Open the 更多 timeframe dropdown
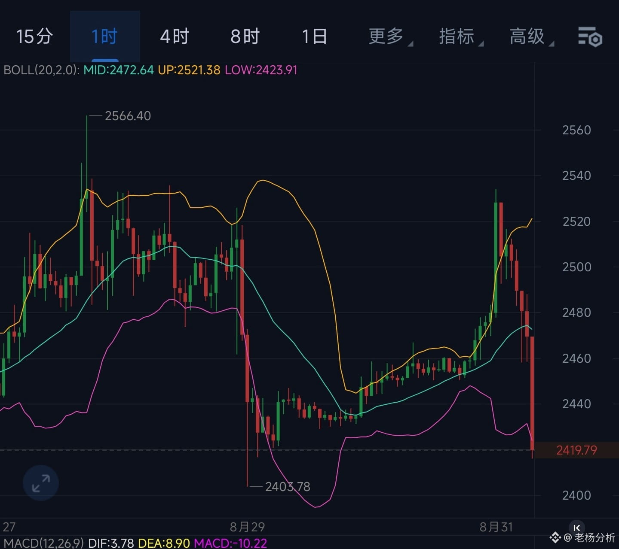 click(390, 36)
